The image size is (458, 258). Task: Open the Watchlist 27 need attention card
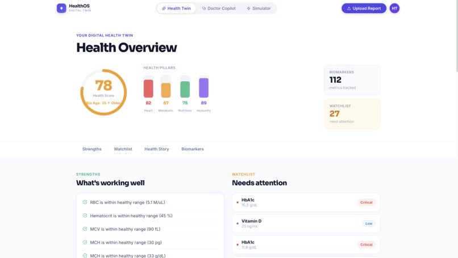click(352, 114)
